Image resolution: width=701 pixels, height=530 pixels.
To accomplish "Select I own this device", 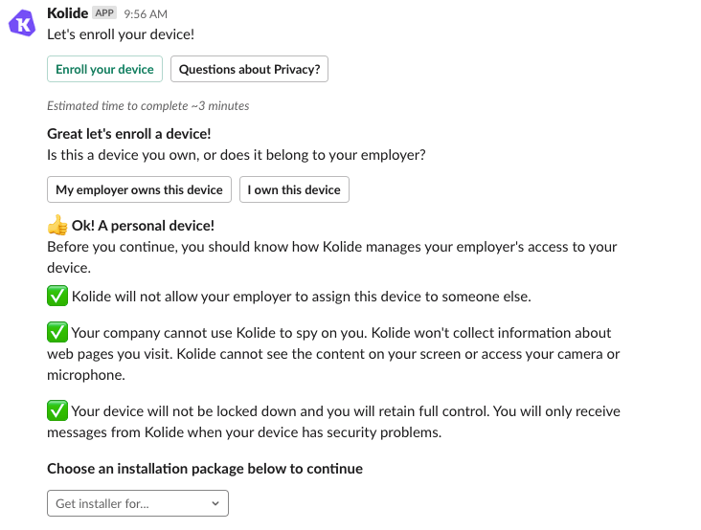I will point(294,189).
